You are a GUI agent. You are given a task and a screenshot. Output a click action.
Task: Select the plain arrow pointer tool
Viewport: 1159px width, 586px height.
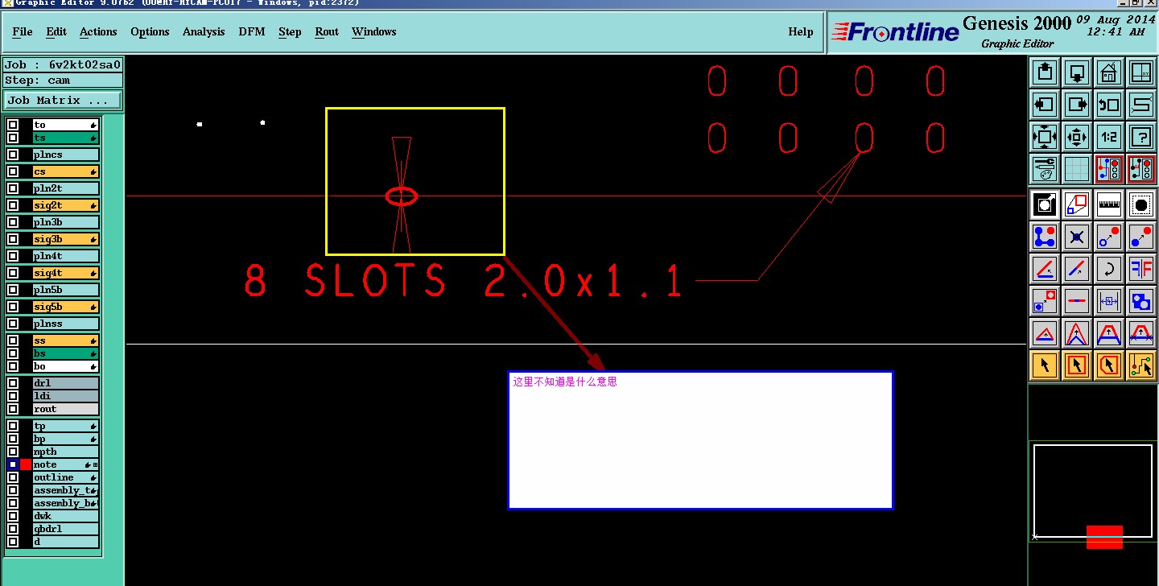[1045, 365]
